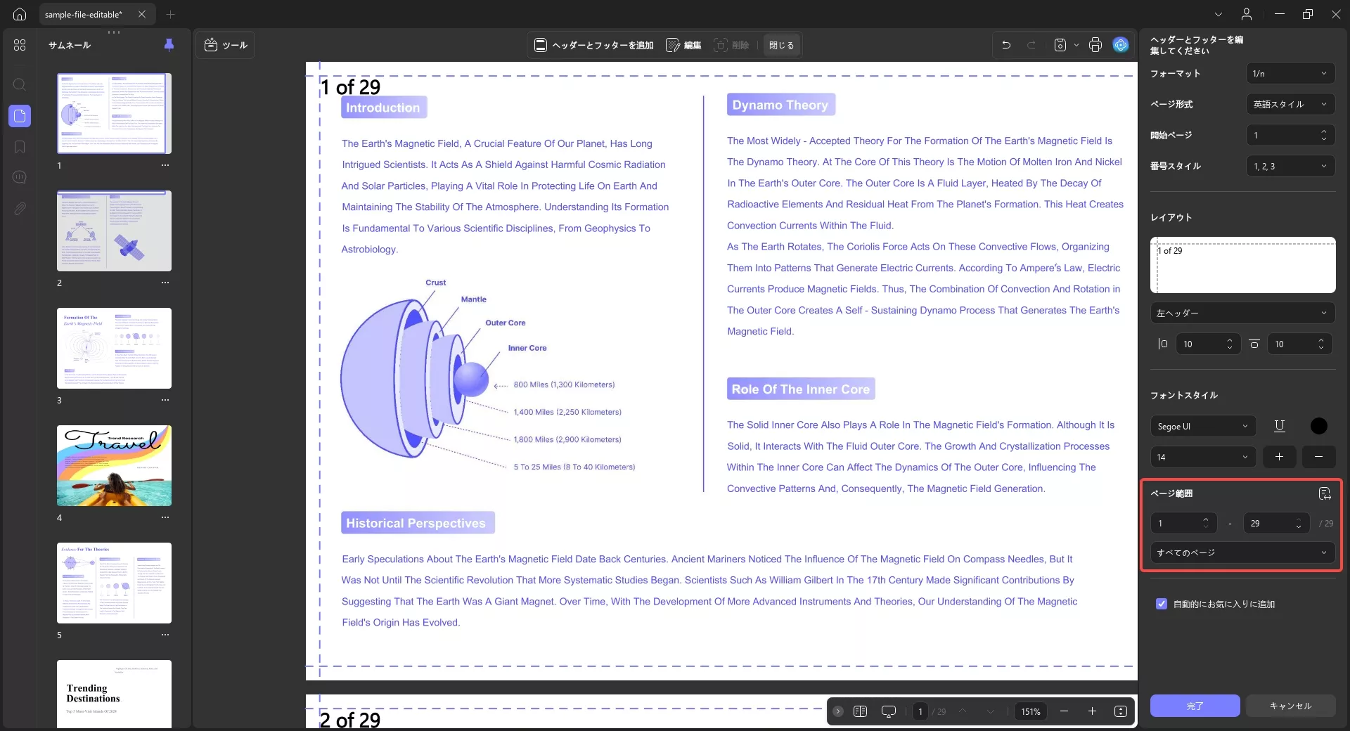Open the search panel icon
This screenshot has width=1350, height=731.
(20, 84)
